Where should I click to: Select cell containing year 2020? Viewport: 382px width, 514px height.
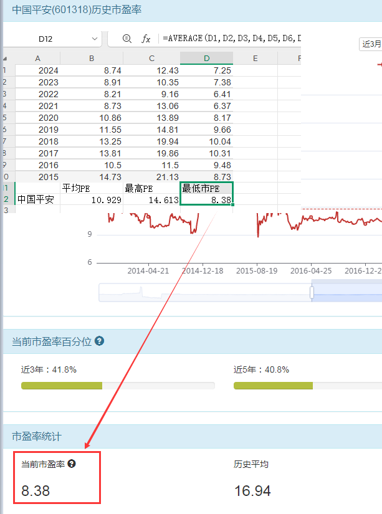pyautogui.click(x=38, y=118)
